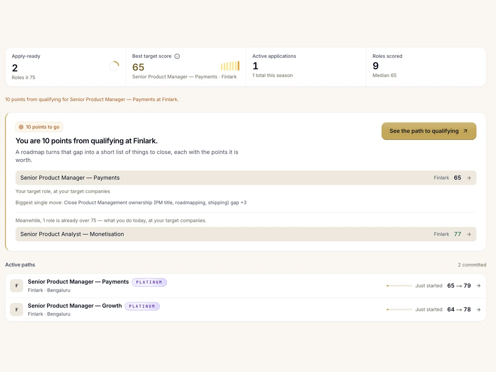This screenshot has height=372, width=496.
Task: Open Senior Product Analyst — Monetisation role bar
Action: [x=246, y=234]
